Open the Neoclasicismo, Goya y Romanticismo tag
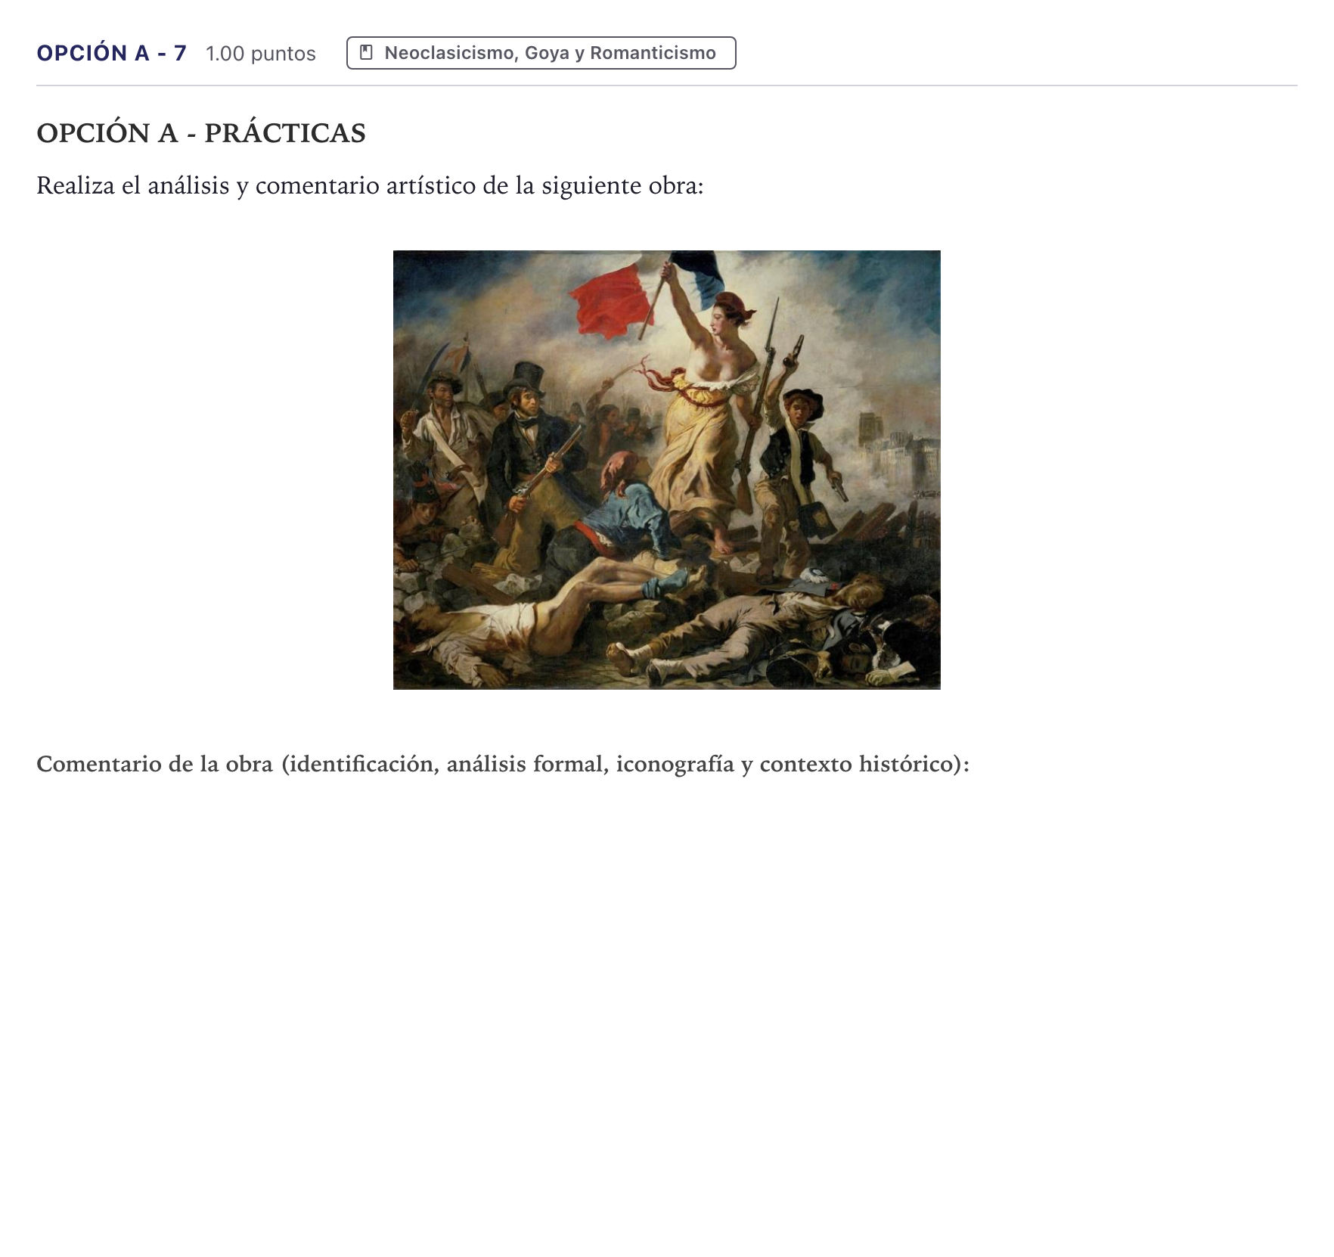This screenshot has height=1257, width=1334. [x=541, y=53]
